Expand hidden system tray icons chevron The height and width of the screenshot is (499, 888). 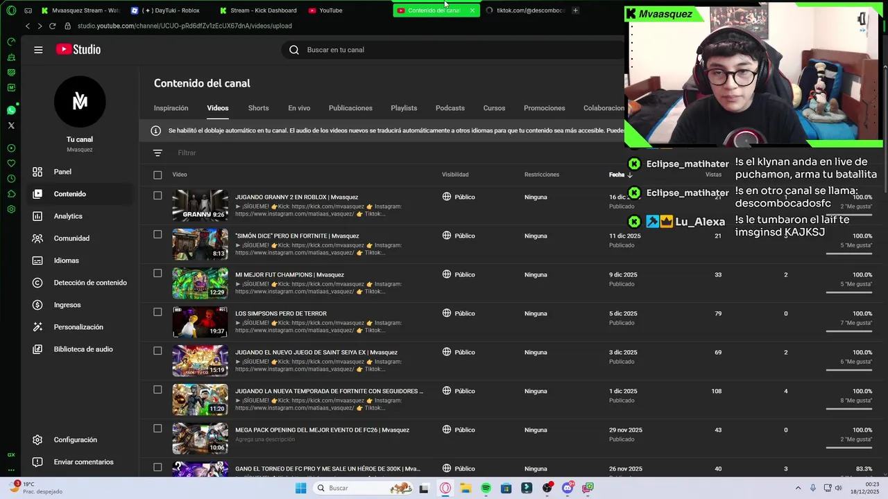(798, 488)
